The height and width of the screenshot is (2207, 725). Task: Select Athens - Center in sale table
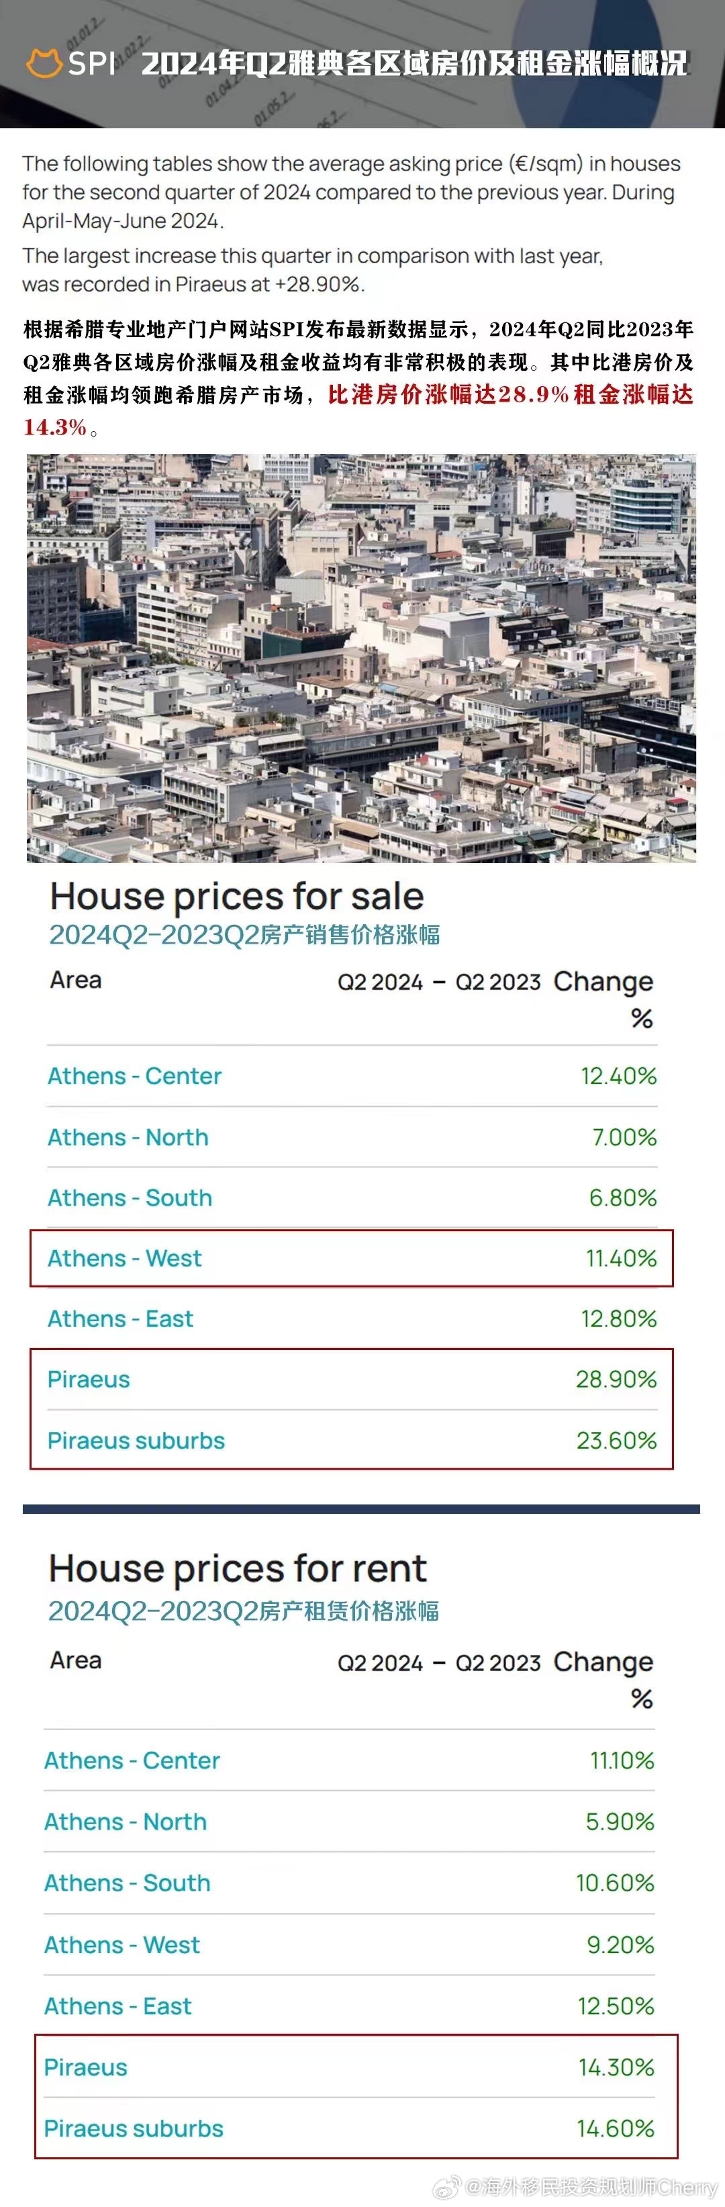point(134,1075)
